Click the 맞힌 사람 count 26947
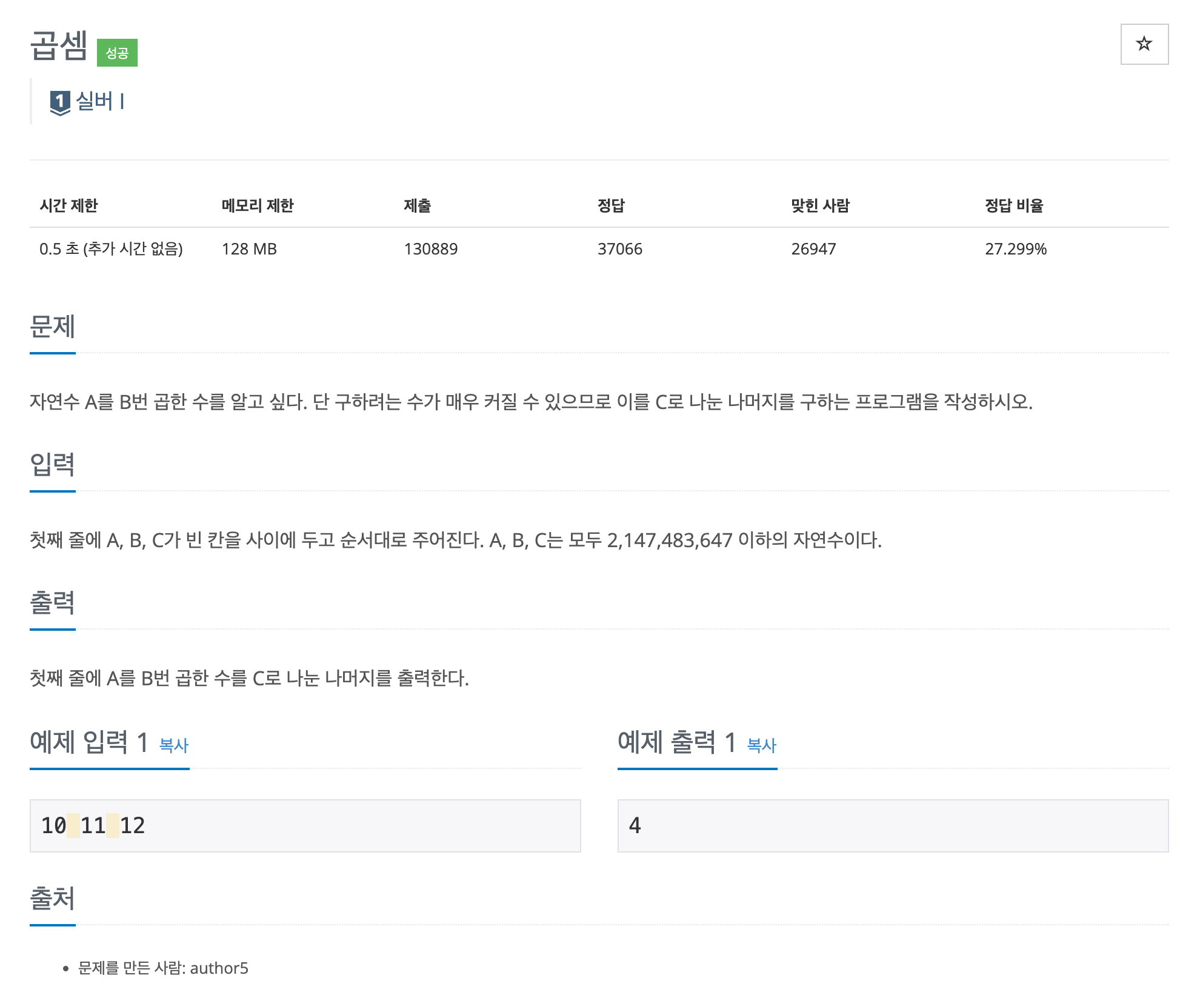The height and width of the screenshot is (1001, 1200). pyautogui.click(x=813, y=249)
